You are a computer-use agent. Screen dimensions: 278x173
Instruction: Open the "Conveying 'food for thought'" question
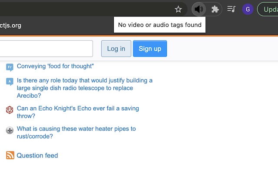coord(55,66)
